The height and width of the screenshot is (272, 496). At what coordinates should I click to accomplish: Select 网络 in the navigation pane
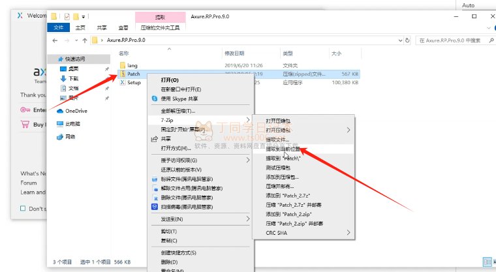click(70, 137)
